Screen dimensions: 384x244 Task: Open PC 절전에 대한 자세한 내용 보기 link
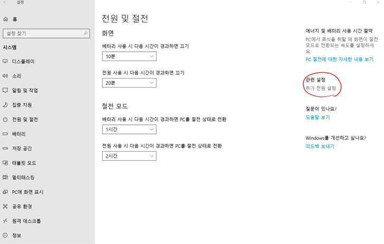[339, 59]
